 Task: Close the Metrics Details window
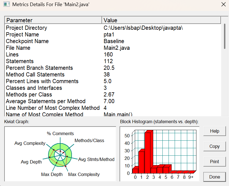tap(223, 4)
